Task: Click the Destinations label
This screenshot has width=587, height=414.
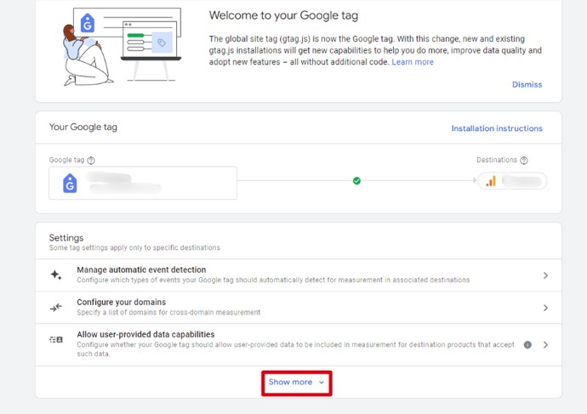Action: [497, 160]
